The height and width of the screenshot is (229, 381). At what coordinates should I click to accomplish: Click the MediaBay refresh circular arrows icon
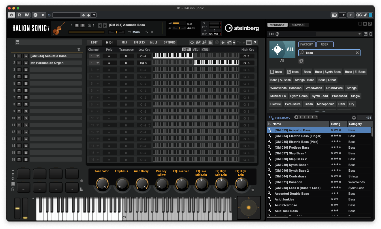pos(277,34)
